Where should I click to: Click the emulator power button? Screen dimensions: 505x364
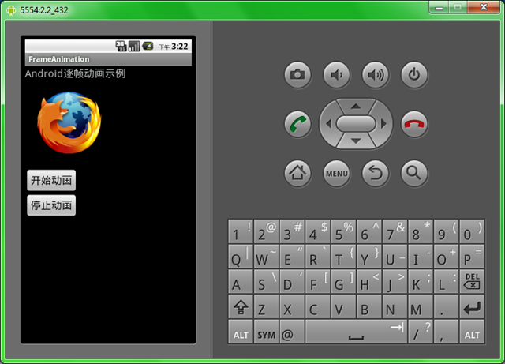[414, 75]
